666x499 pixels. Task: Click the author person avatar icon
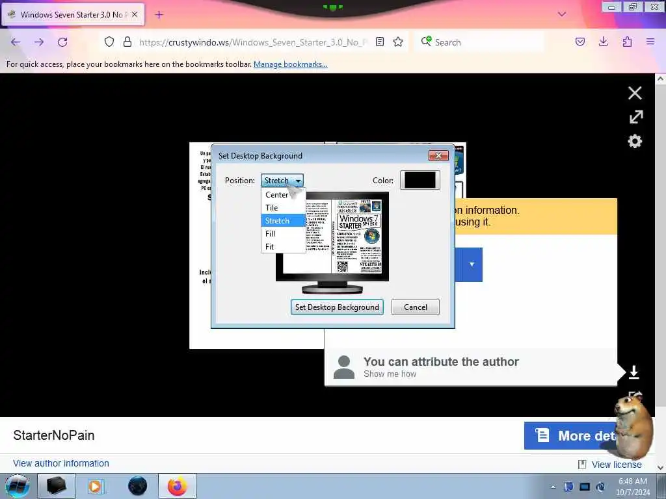tap(344, 367)
